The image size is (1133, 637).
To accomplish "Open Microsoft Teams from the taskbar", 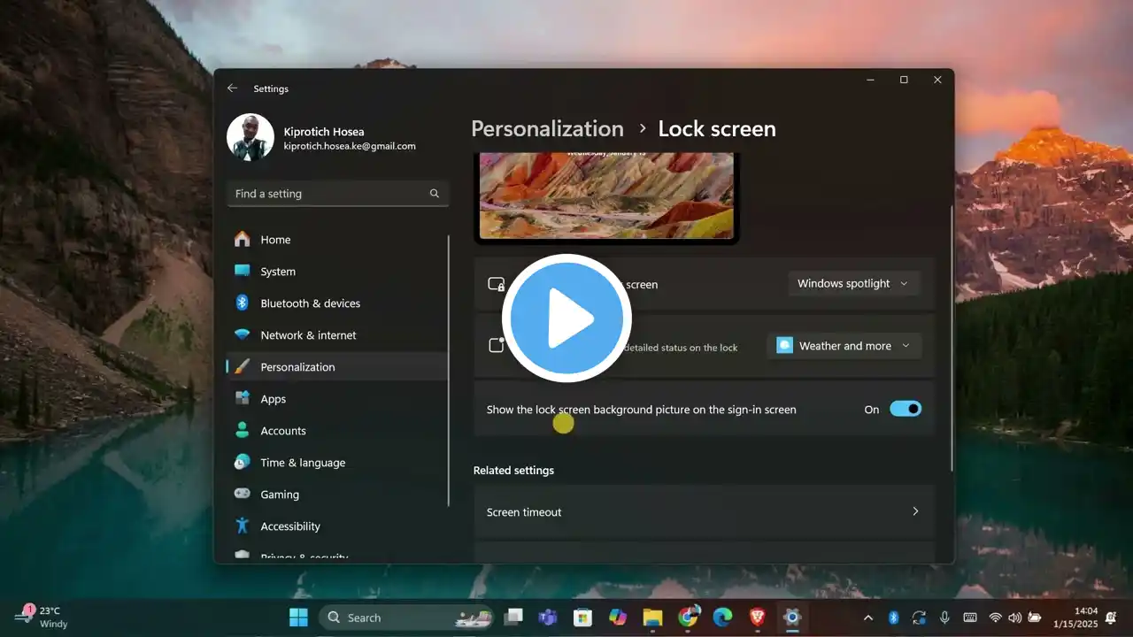I will 547,618.
